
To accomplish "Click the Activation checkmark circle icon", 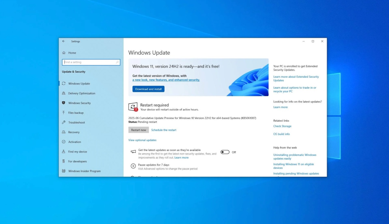I will [64, 142].
